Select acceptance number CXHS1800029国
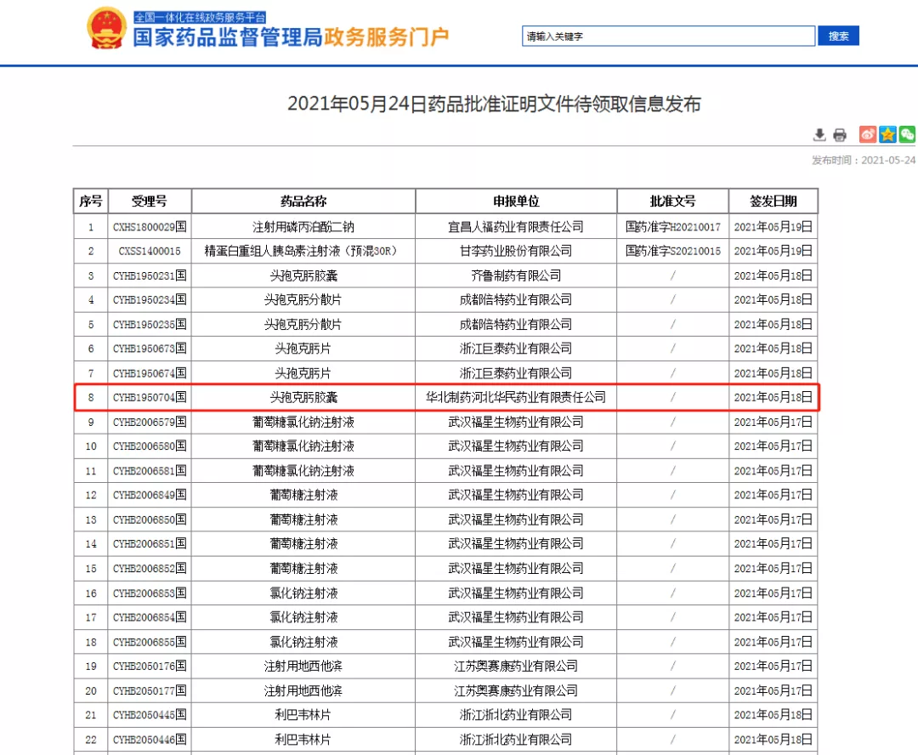The width and height of the screenshot is (918, 755). point(150,227)
